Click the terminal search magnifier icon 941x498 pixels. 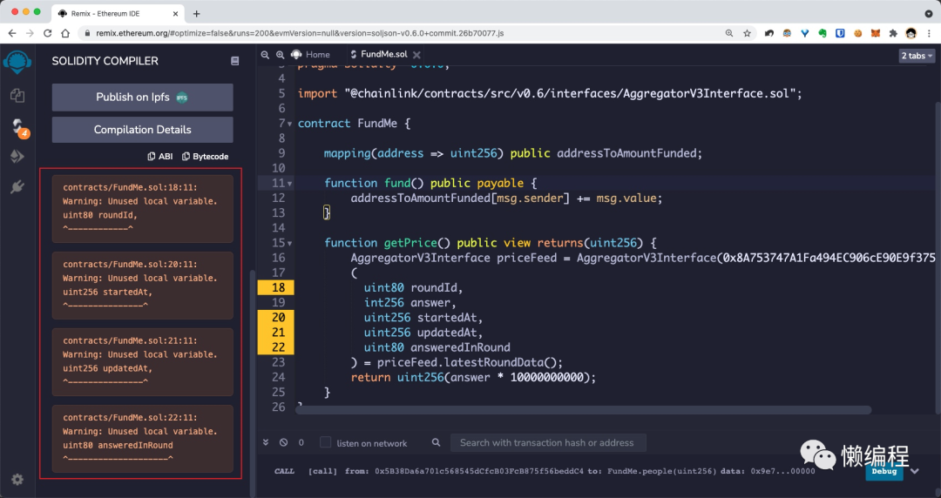tap(437, 442)
